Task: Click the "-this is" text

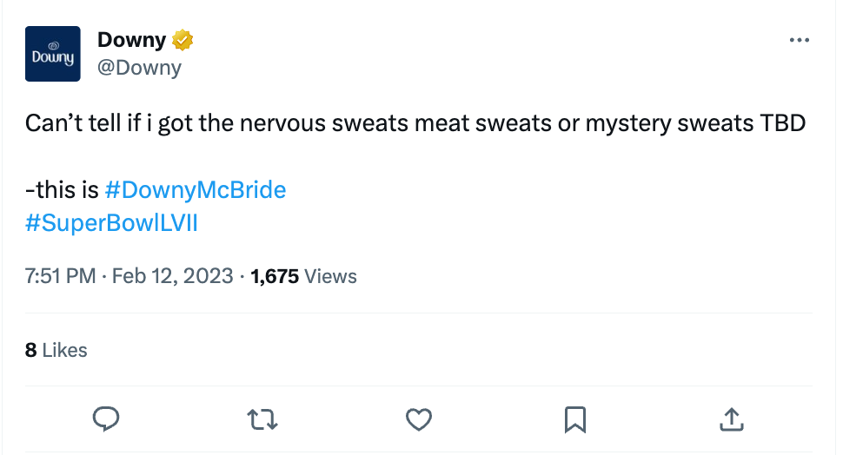Action: 62,189
